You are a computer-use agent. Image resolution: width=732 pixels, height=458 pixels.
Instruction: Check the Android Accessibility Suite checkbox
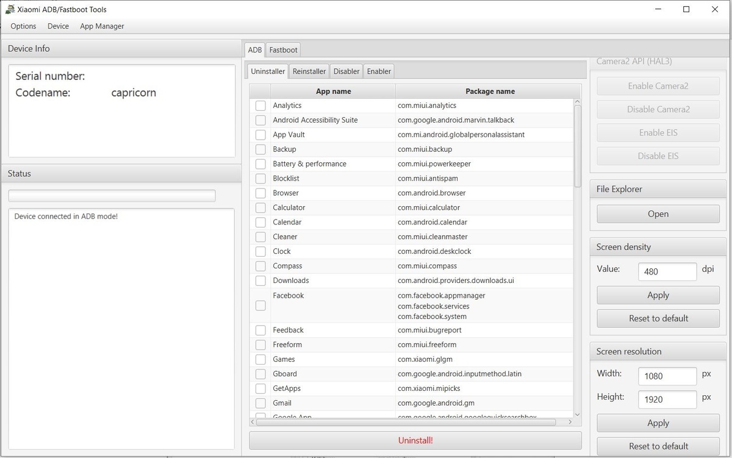[x=260, y=120]
